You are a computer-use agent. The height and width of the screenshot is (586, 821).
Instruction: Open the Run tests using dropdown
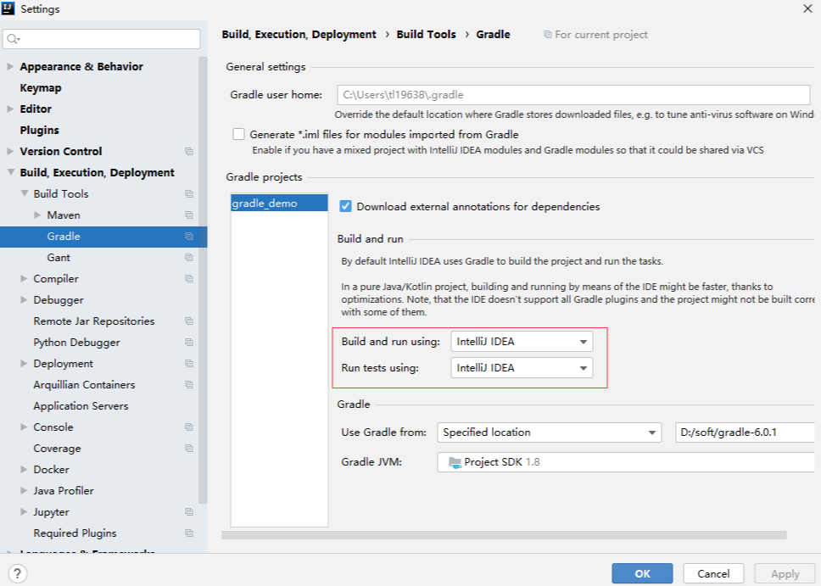(x=522, y=368)
